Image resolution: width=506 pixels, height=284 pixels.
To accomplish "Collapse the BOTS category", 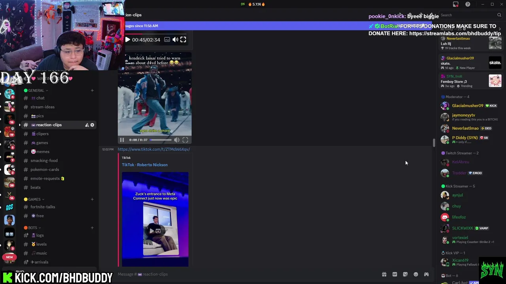I will [32, 228].
